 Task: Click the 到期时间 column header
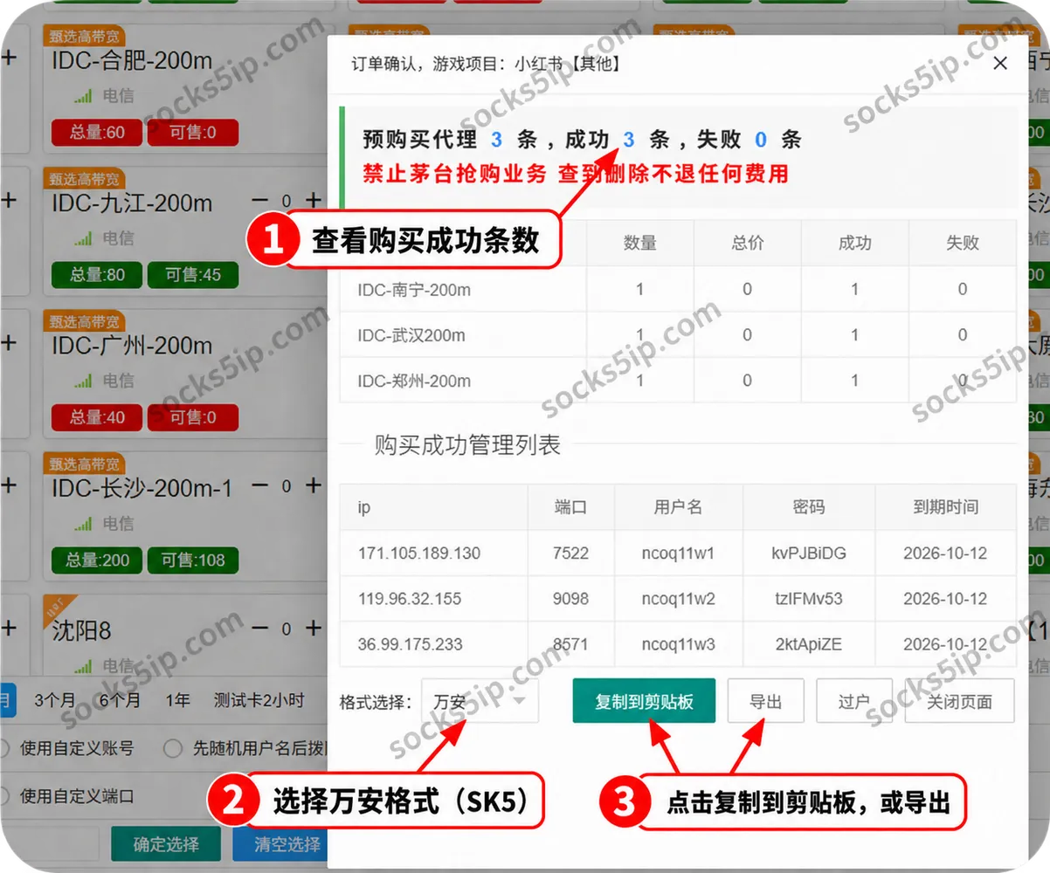click(x=946, y=507)
